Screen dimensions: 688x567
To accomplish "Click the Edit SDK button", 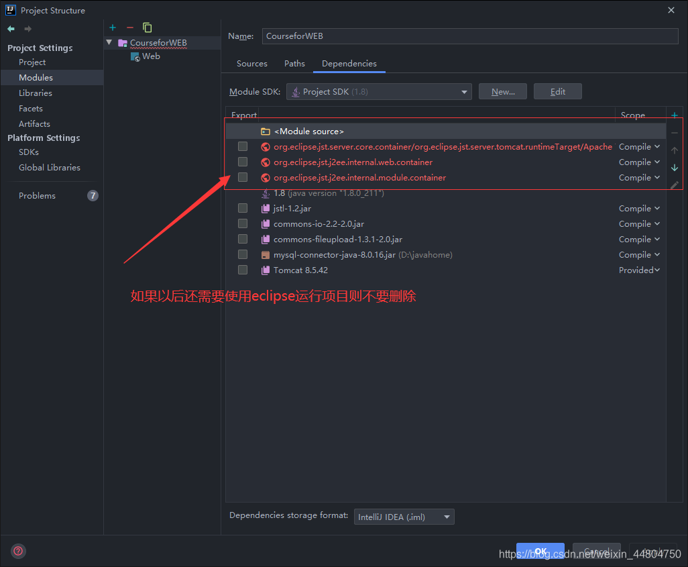I will click(x=558, y=92).
